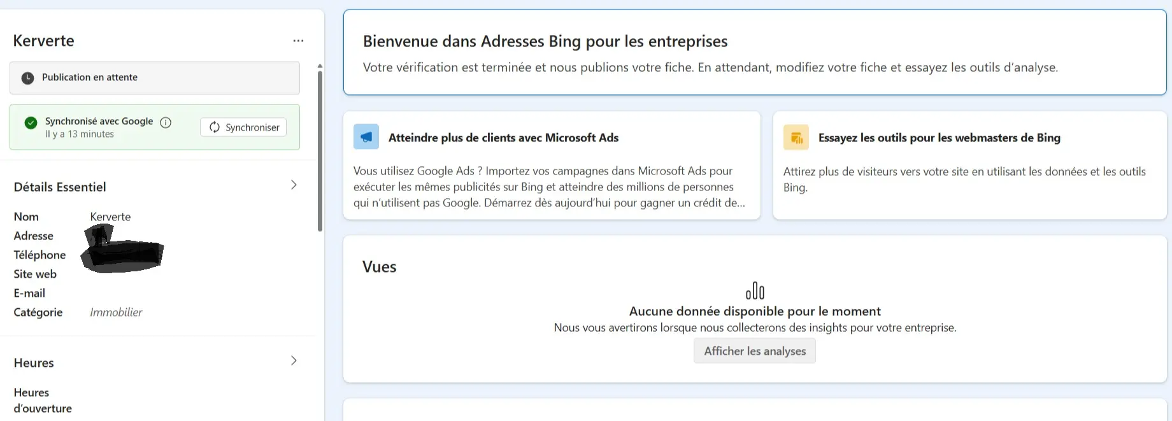
Task: Click the bar chart icon in Vues
Action: coord(755,290)
